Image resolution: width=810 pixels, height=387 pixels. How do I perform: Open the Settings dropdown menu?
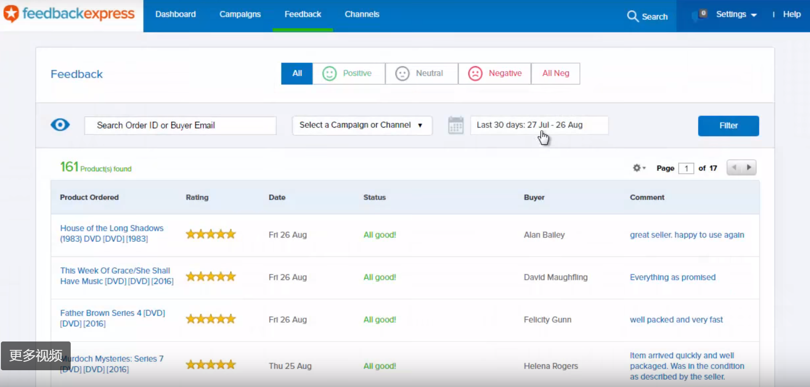736,15
